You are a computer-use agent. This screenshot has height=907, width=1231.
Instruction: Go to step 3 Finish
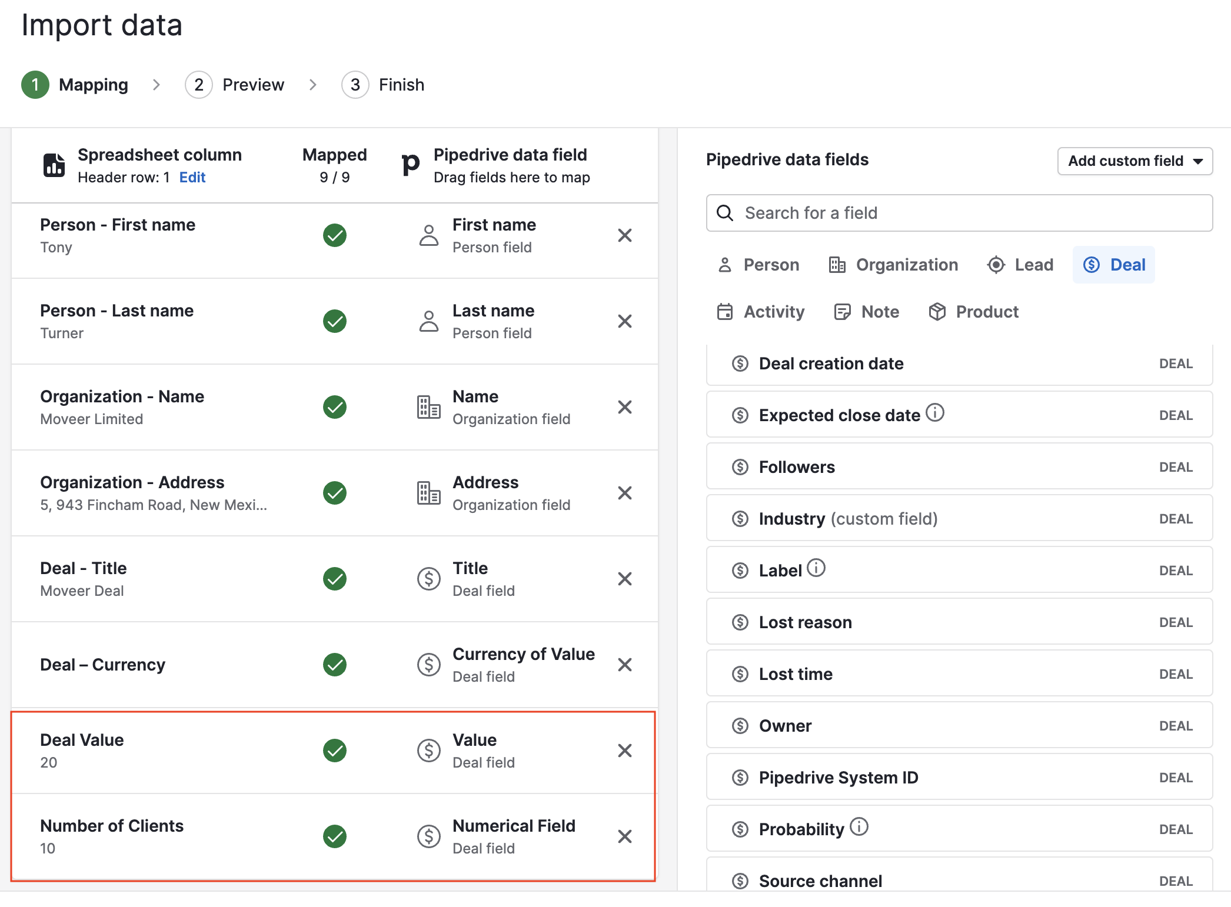click(x=384, y=85)
